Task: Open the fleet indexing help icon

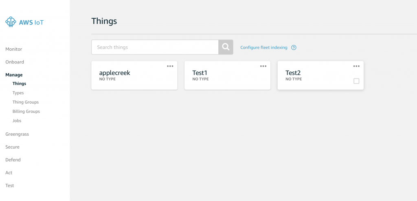Action: point(294,48)
